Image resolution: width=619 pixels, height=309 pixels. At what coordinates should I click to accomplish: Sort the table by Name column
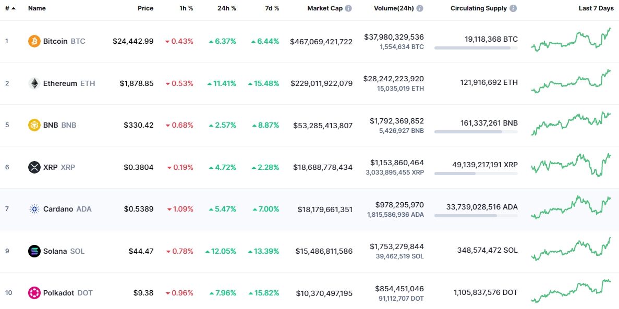[x=37, y=8]
